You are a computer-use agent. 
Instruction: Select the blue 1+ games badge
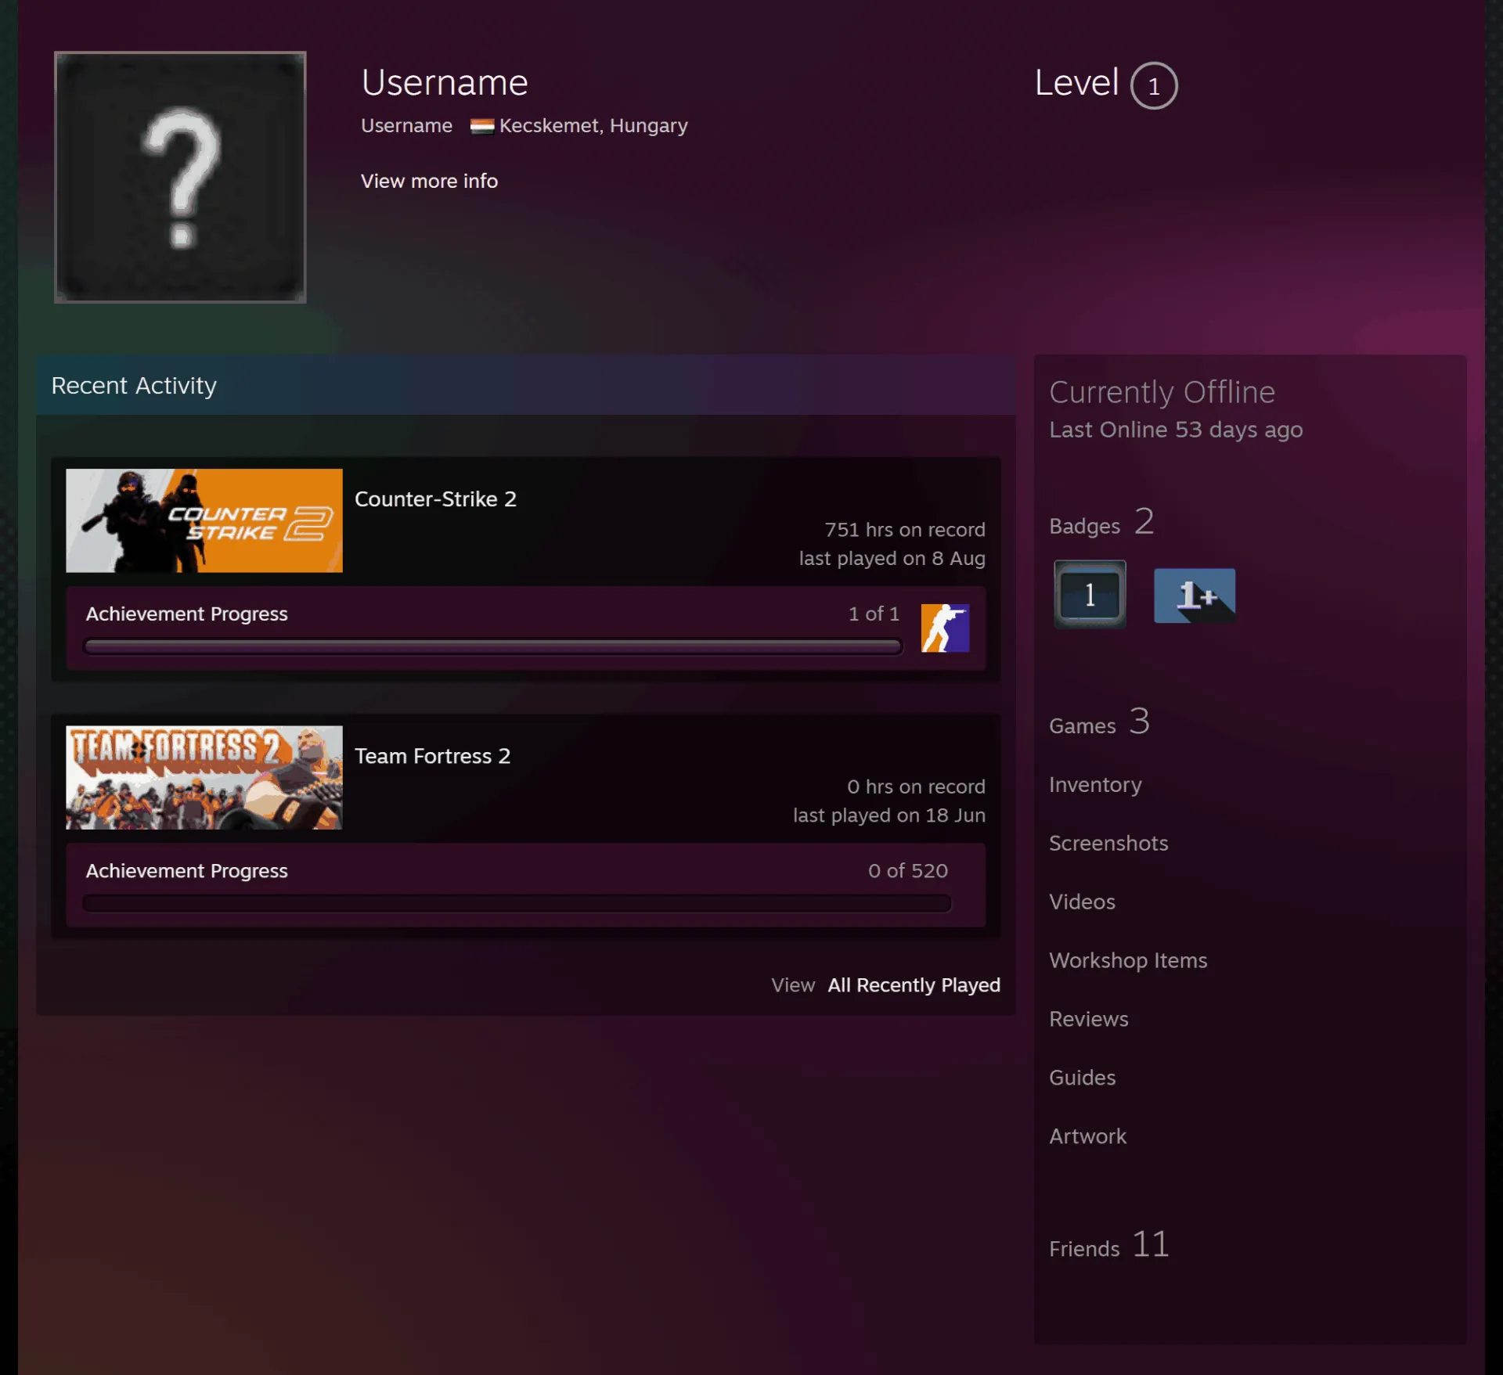[1195, 596]
